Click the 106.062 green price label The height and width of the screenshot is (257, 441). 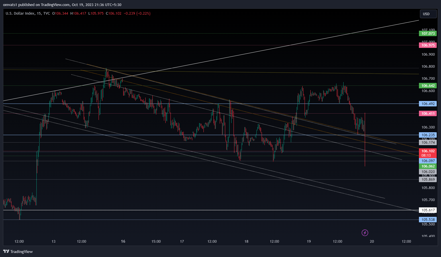pos(428,166)
